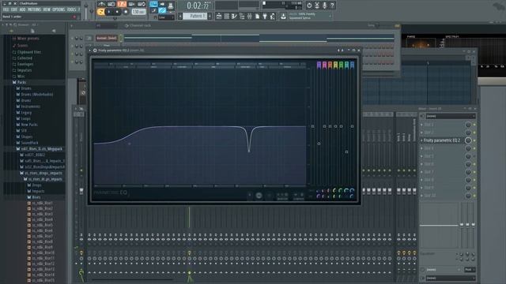This screenshot has height=284, width=506.
Task: Select the orange EQ band token
Action: (x=330, y=65)
